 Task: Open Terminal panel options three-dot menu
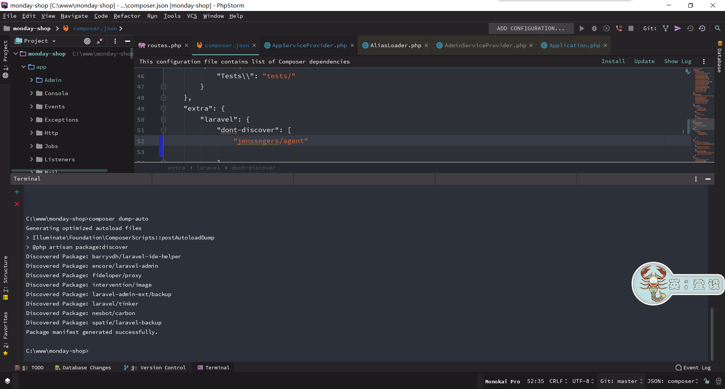696,179
